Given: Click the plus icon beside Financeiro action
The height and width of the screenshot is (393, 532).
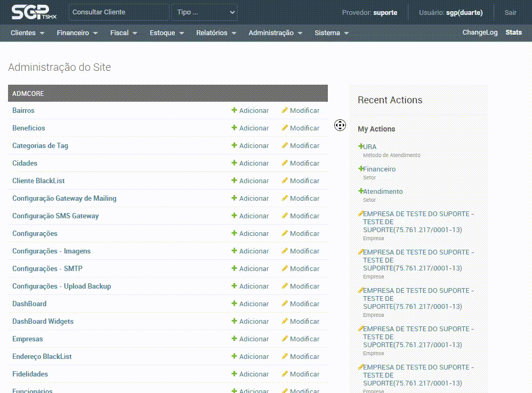Looking at the screenshot, I should [361, 169].
